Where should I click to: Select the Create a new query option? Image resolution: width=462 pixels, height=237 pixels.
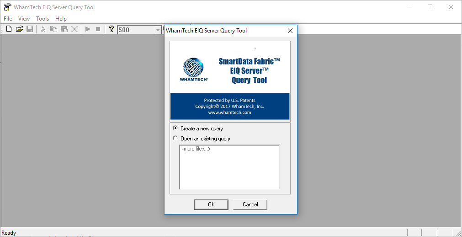175,129
